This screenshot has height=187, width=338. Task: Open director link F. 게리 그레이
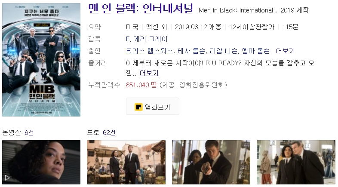[x=147, y=39]
